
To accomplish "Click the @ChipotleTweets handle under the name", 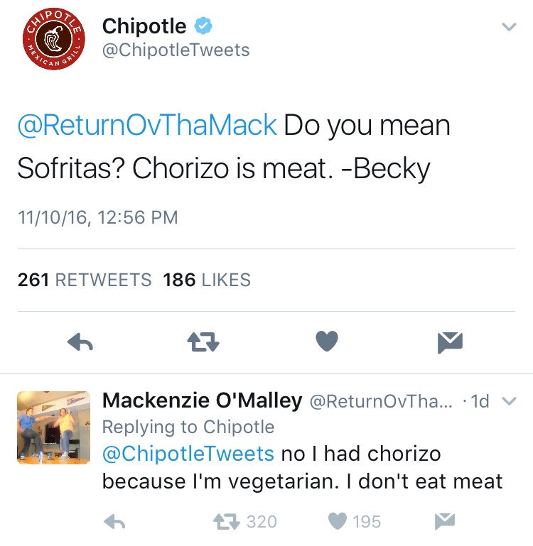I will coord(176,50).
